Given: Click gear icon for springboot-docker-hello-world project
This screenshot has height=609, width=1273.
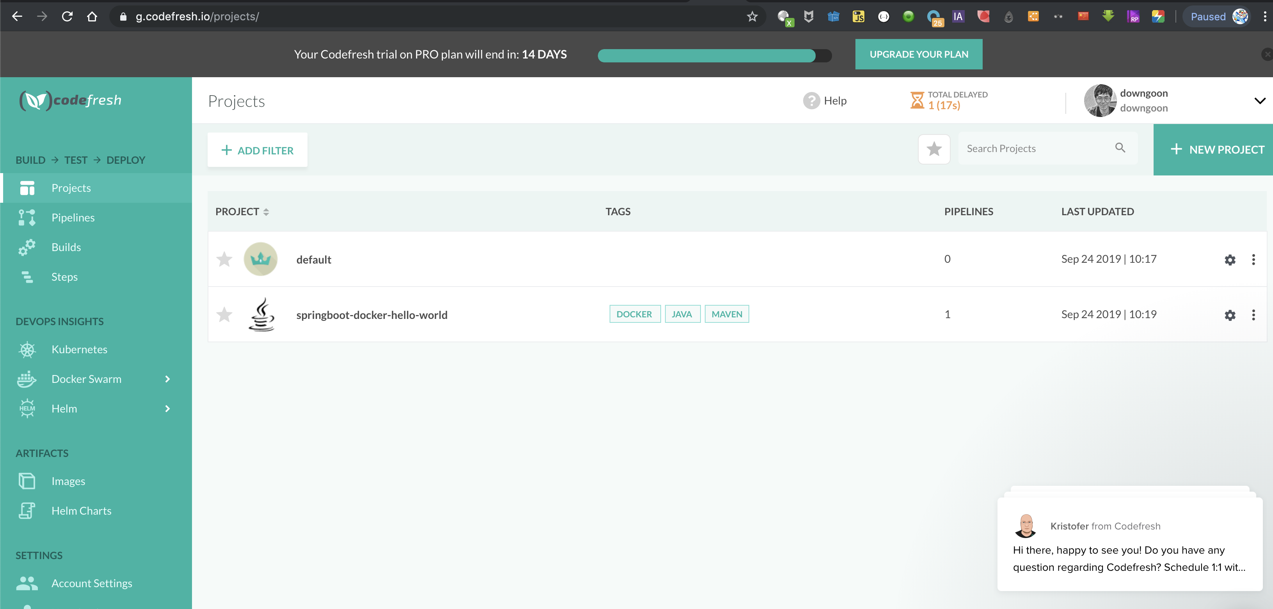Looking at the screenshot, I should tap(1230, 315).
